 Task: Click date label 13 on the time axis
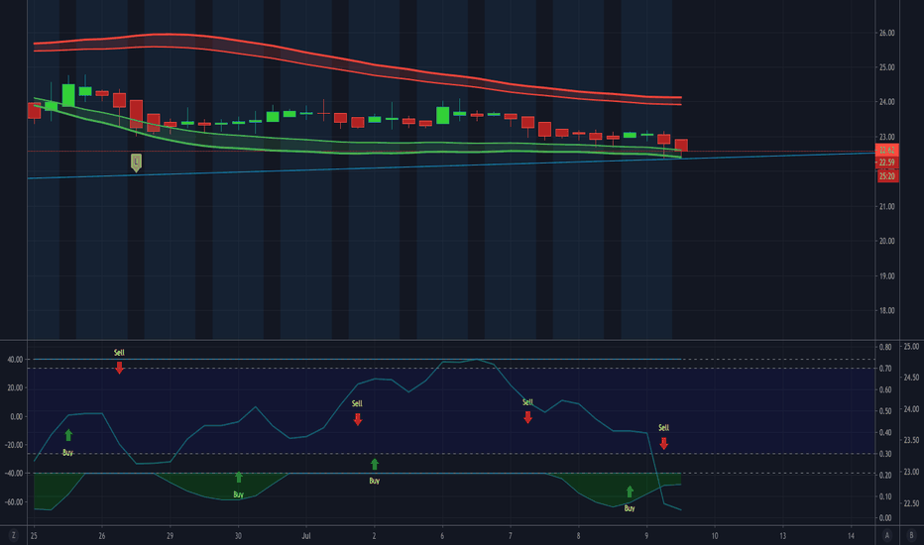[783, 535]
